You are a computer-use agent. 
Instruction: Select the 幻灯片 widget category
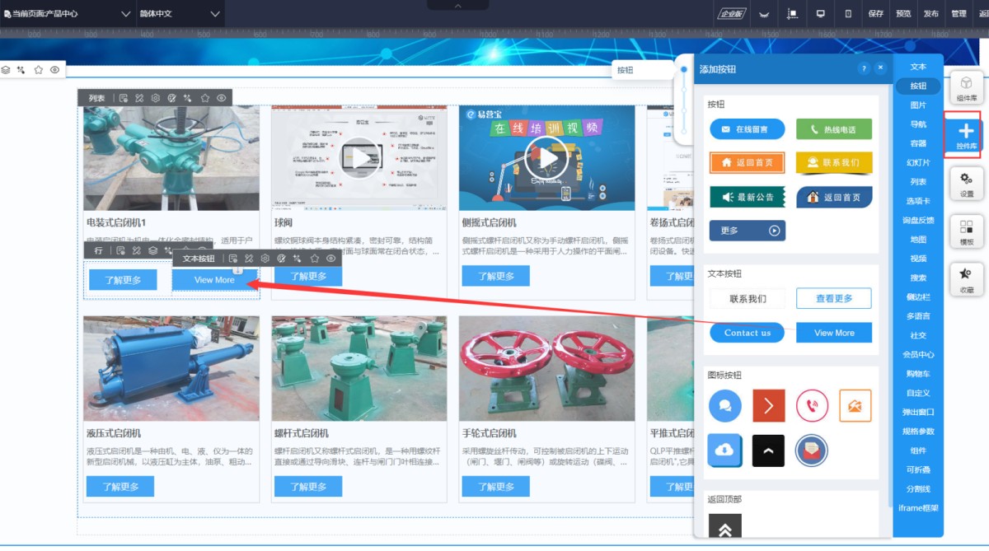coord(918,162)
